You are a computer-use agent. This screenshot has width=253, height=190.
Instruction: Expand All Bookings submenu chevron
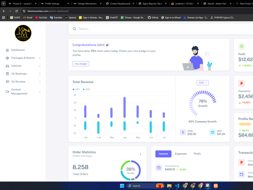40,74
